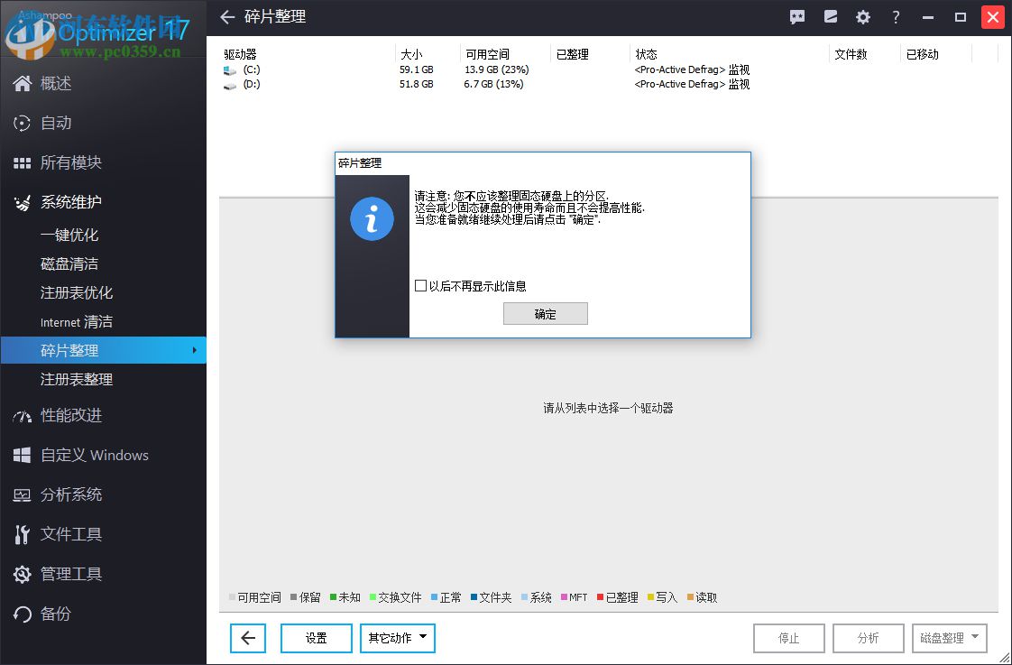Screen dimensions: 1012x665
Task: Open the 一键优化 tool
Action: click(x=68, y=235)
